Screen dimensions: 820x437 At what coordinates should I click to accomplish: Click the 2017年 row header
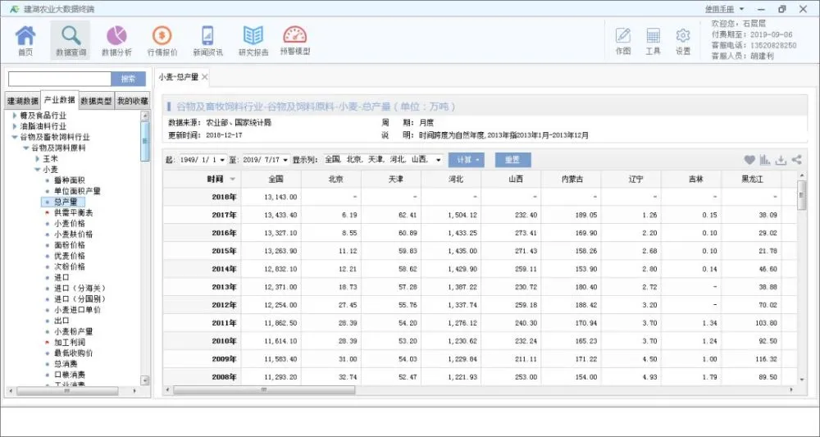(202, 215)
